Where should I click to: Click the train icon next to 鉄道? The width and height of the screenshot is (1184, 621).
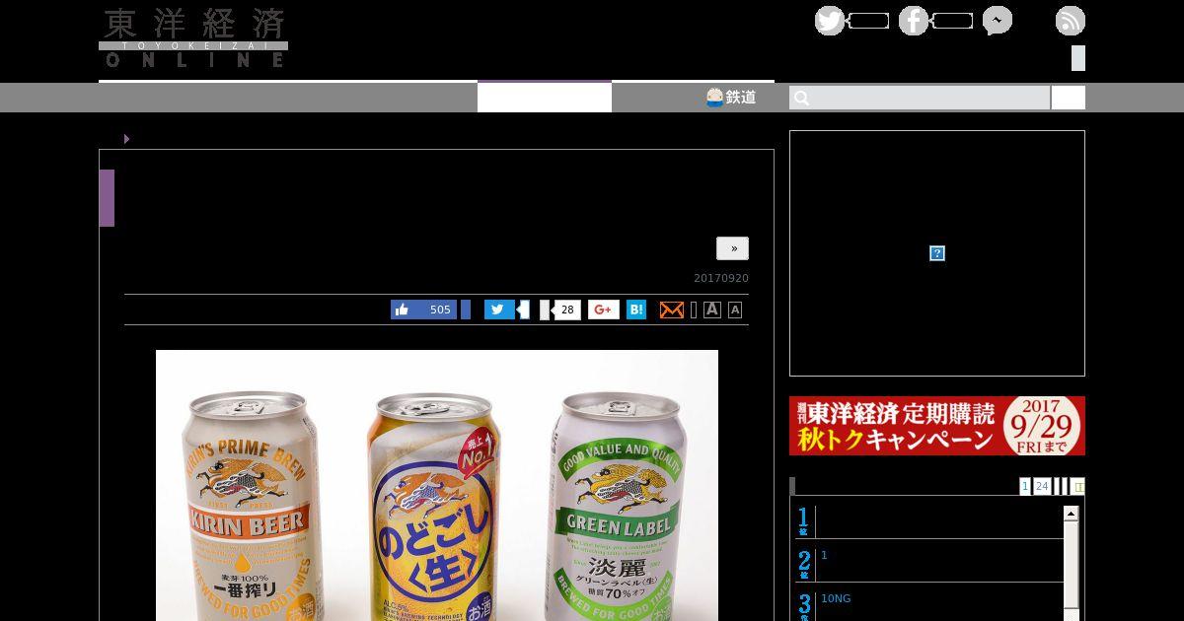coord(715,97)
